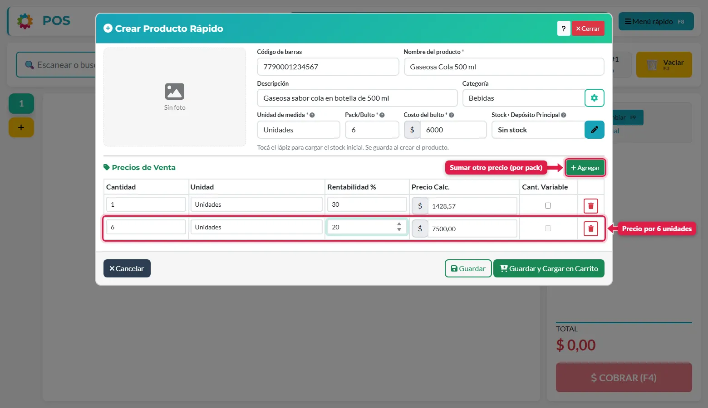Click the Stock Depósito Principal help icon
Image resolution: width=708 pixels, height=408 pixels.
(564, 115)
